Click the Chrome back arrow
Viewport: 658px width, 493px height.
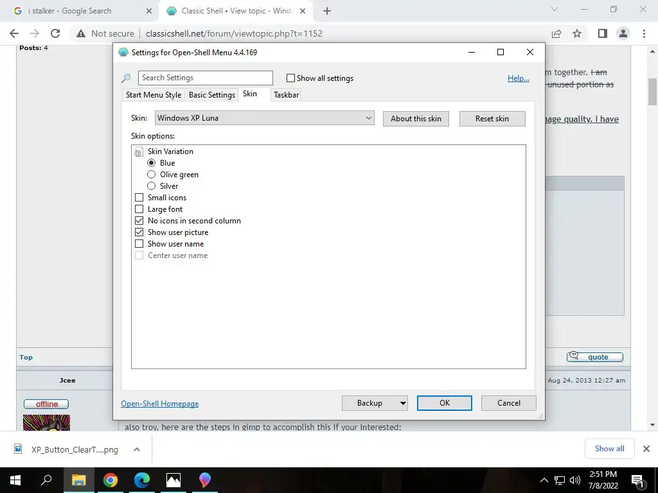point(14,33)
